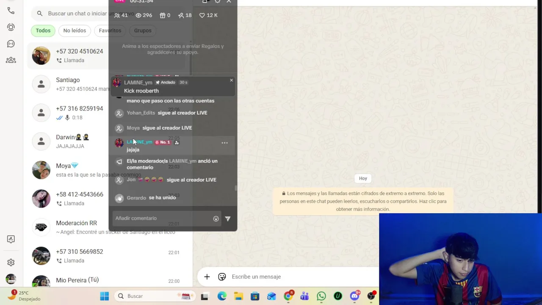Image resolution: width=542 pixels, height=305 pixels.
Task: Open three-dots menu on LAMINE_ym jajaja comment
Action: coord(224,143)
